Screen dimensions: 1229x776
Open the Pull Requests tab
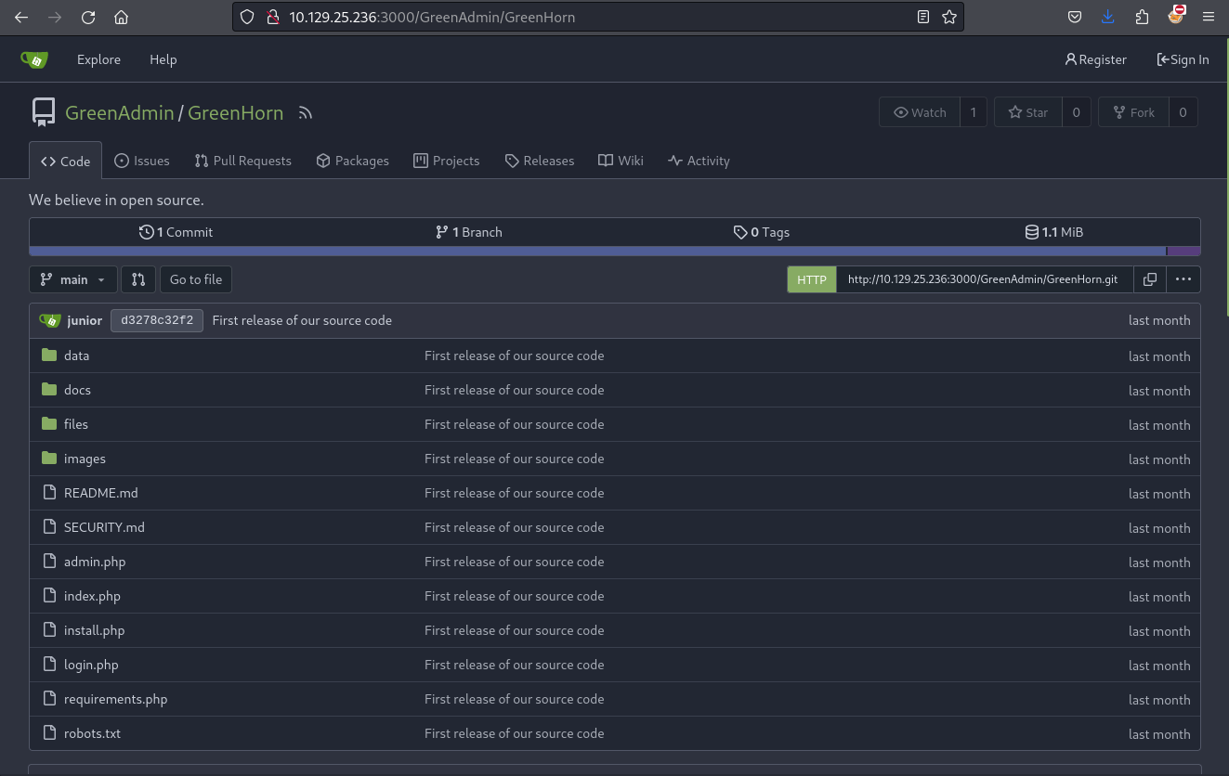click(x=242, y=161)
